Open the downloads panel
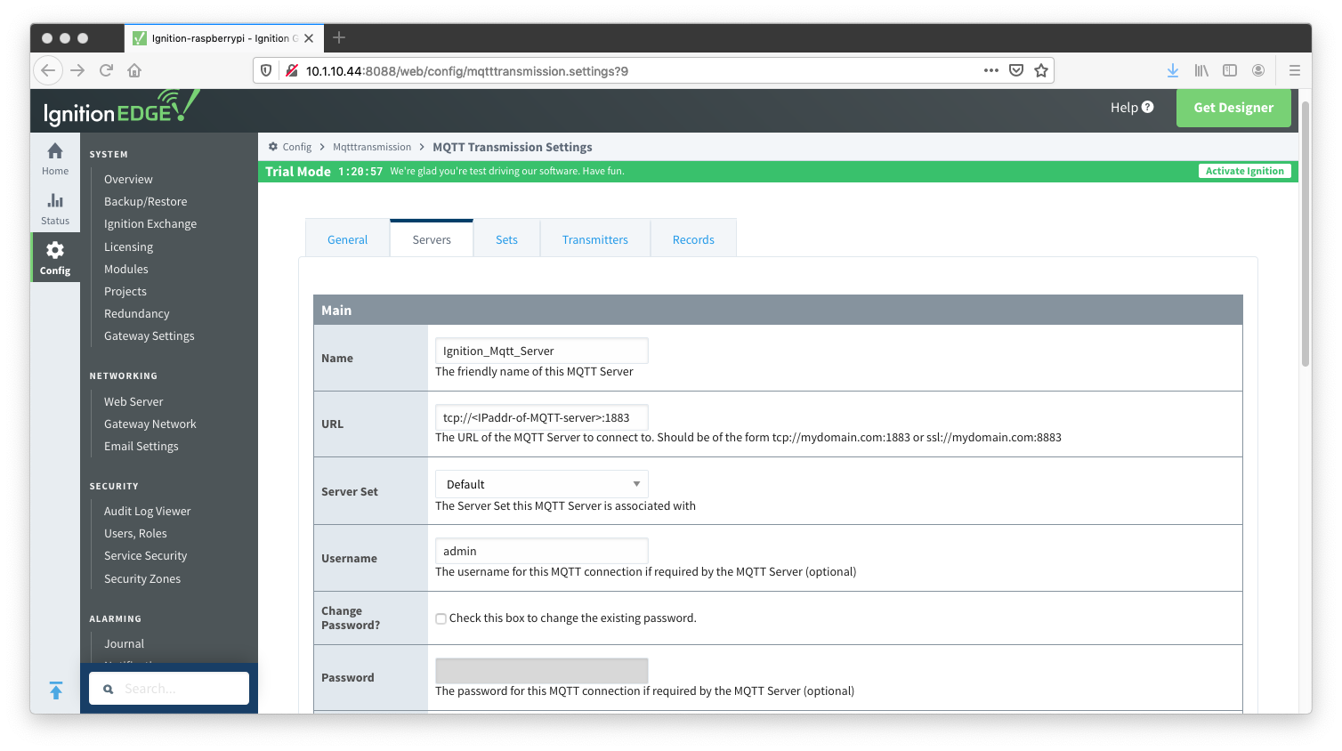Screen dimensions: 1342x751 (1173, 70)
